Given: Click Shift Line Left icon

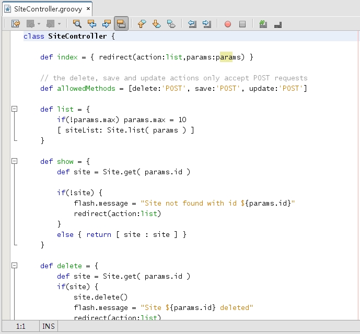Looking at the screenshot, I should [192, 23].
